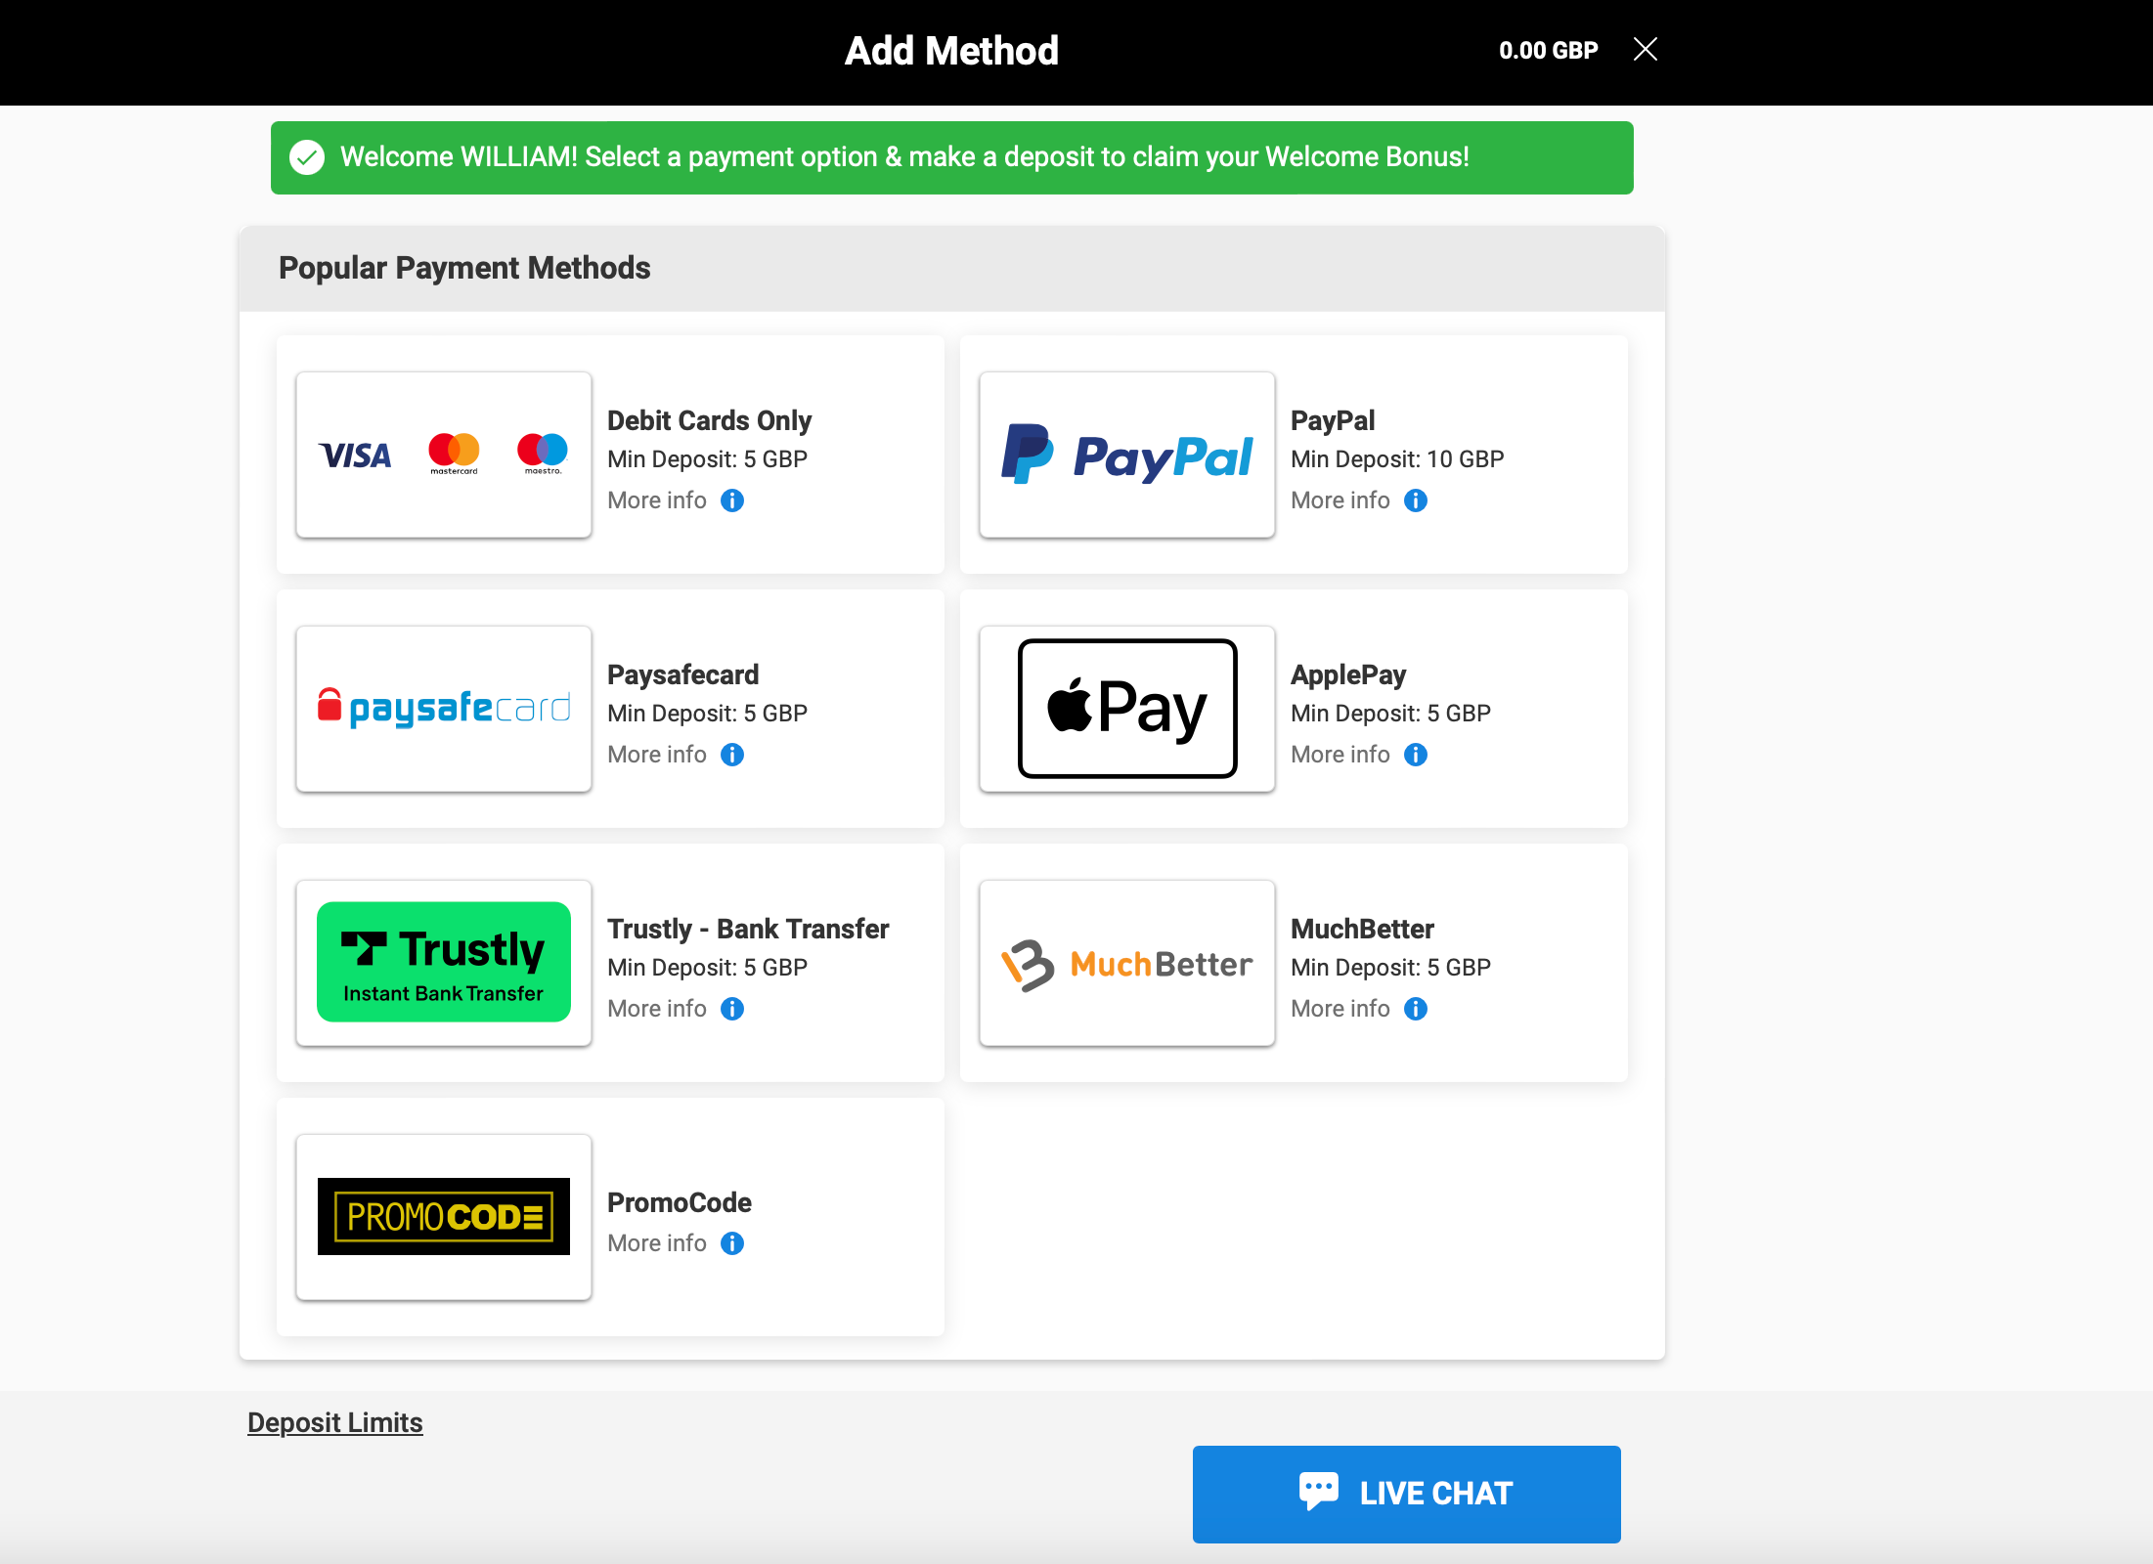Viewport: 2153px width, 1564px height.
Task: Click the PayPal payment method title
Action: [x=1333, y=420]
